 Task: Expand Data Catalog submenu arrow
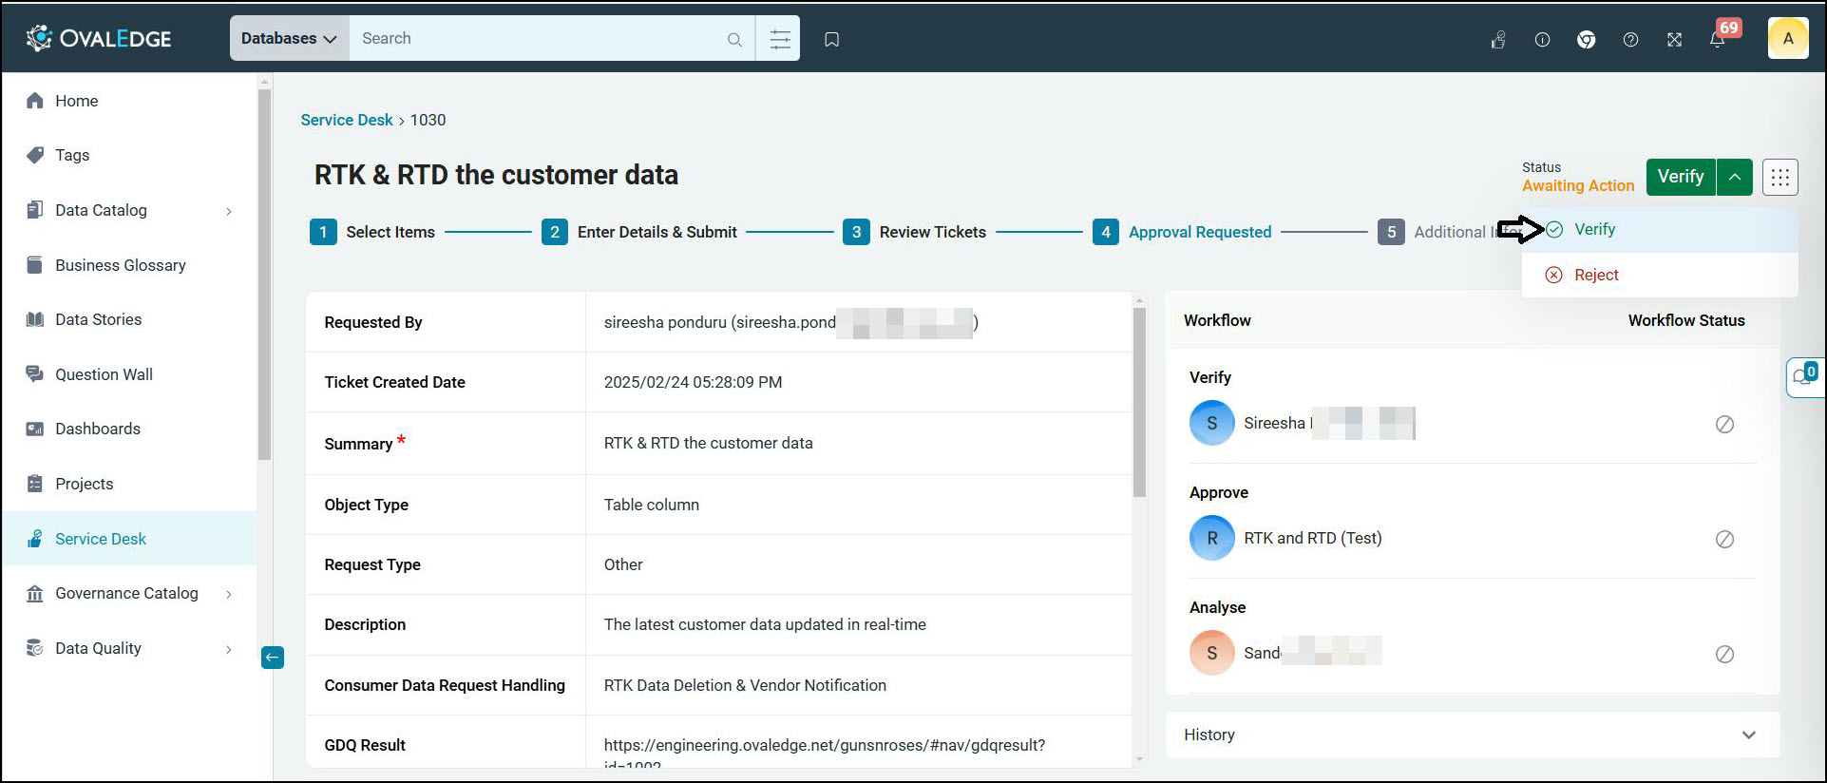[x=228, y=211]
